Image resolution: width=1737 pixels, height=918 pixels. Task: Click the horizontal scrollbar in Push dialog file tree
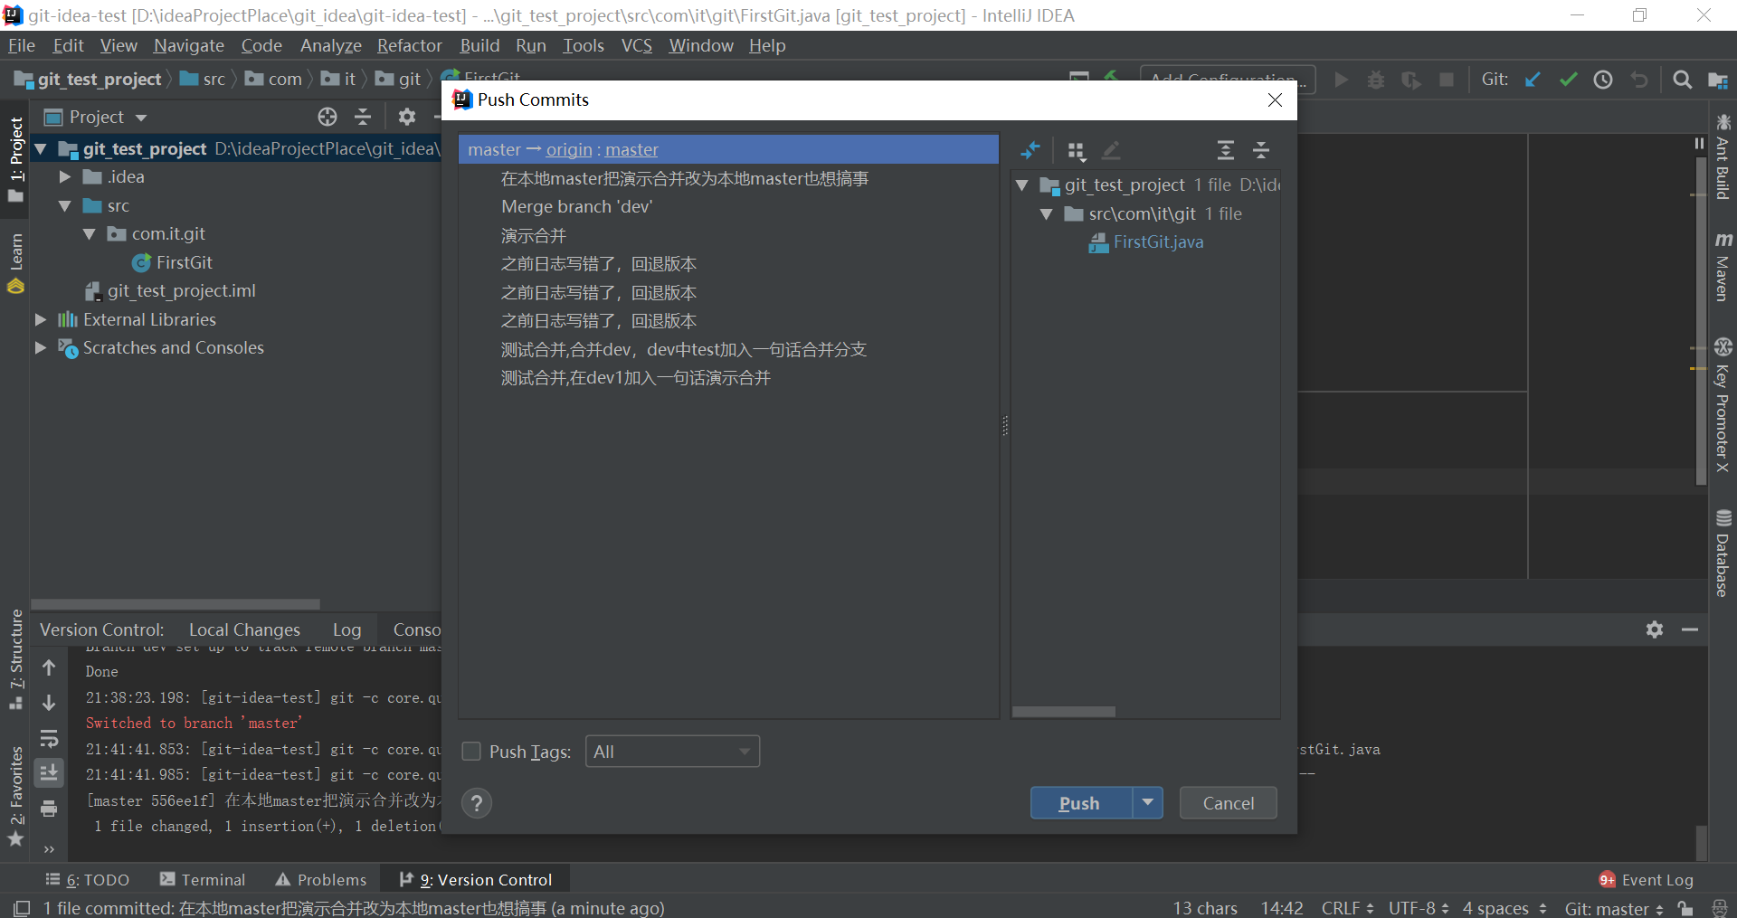[x=1063, y=712]
